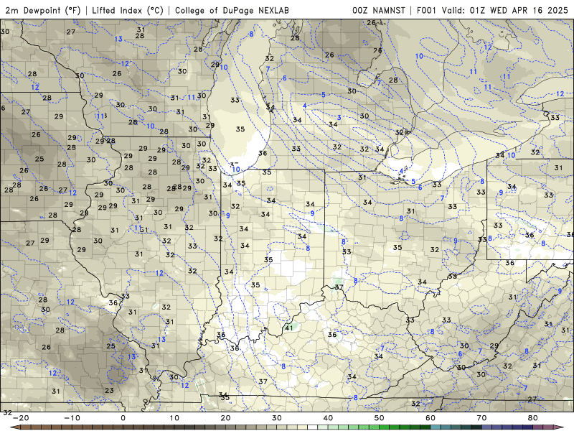Click the "2m Dewpoint (°F)" title text
574x431 pixels.
(x=43, y=11)
